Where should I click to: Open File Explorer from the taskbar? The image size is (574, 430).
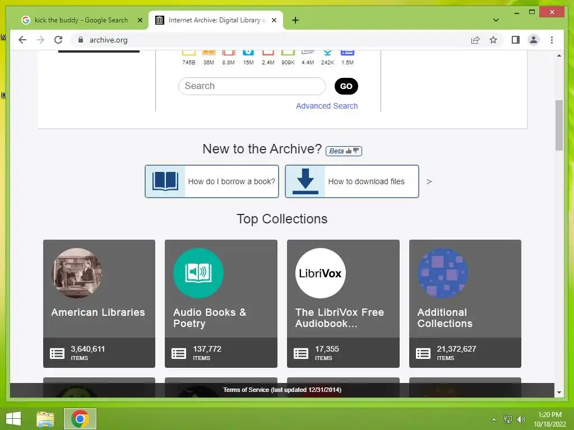[45, 419]
